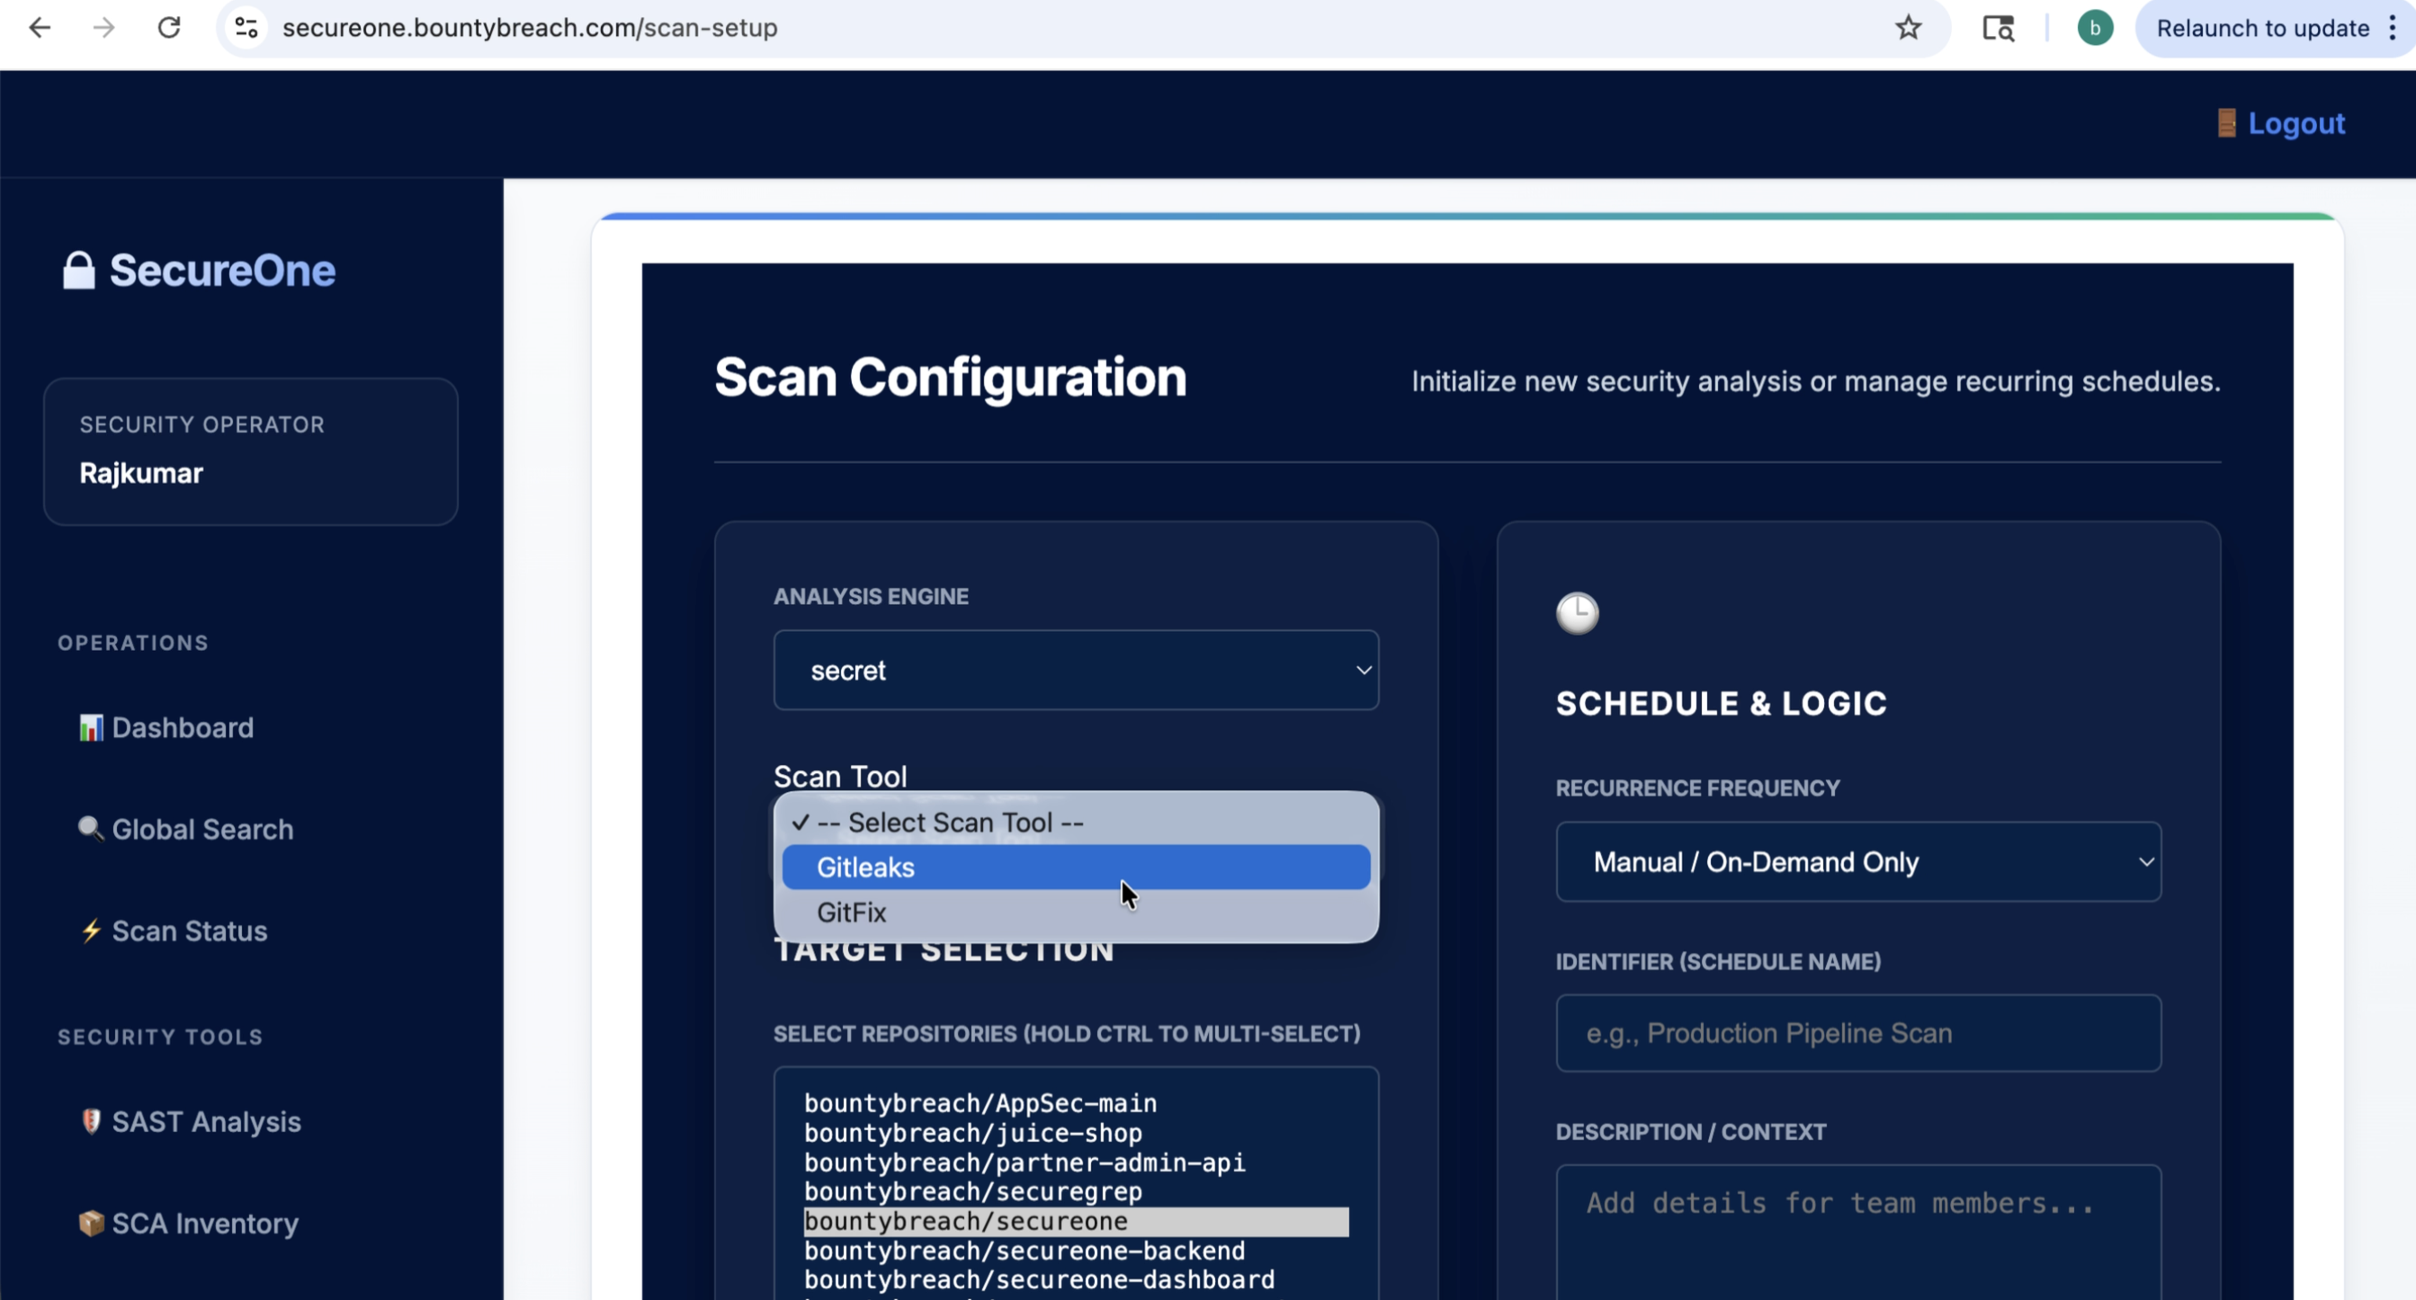Click the Rajkumar operator name
The height and width of the screenshot is (1300, 2416).
[140, 473]
